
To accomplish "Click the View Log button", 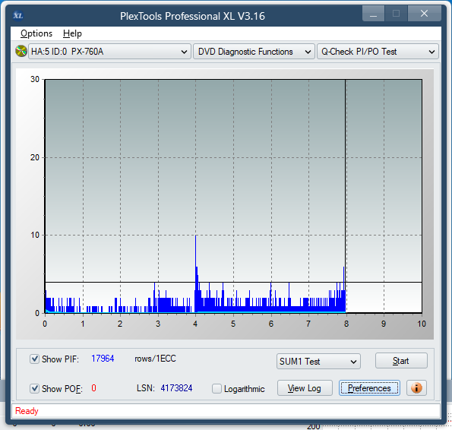I will coord(305,388).
